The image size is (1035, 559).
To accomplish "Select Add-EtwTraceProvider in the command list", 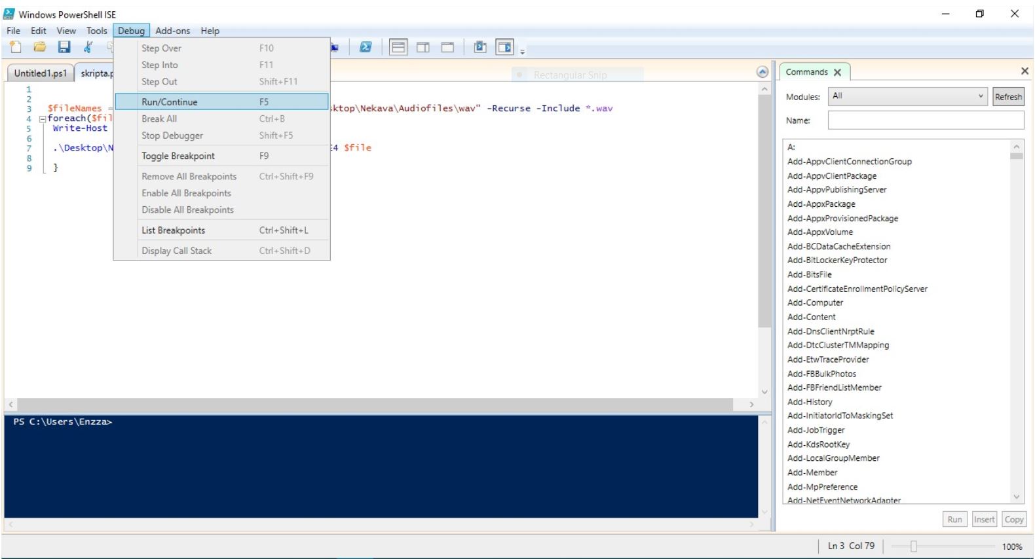I will [x=829, y=360].
